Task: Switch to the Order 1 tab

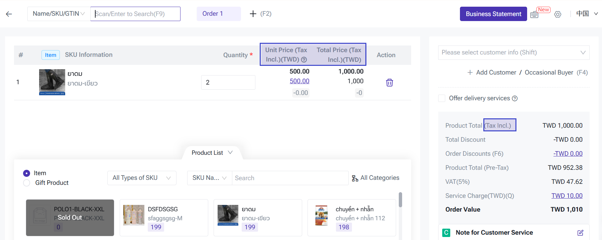Action: (x=219, y=14)
